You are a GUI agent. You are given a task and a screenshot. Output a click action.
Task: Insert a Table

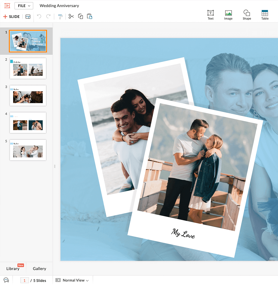[x=265, y=15]
